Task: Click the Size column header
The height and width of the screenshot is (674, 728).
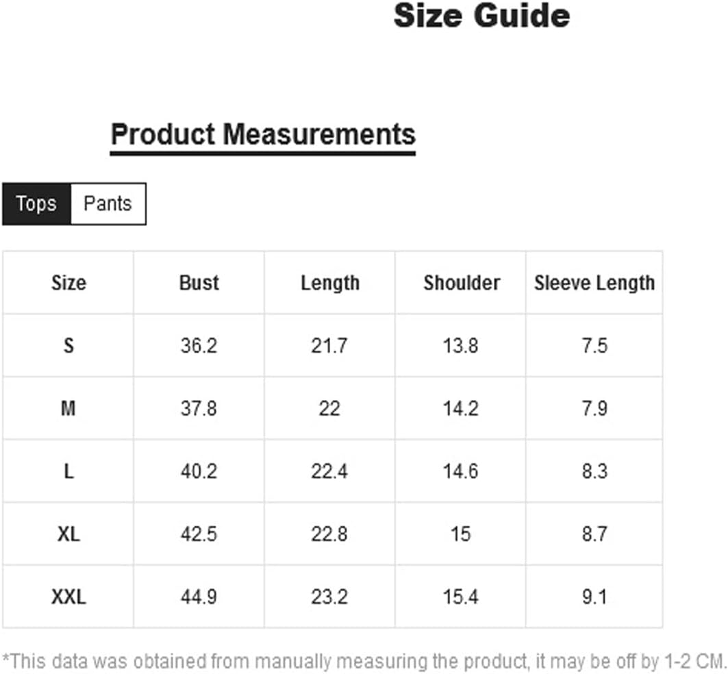Action: (68, 283)
